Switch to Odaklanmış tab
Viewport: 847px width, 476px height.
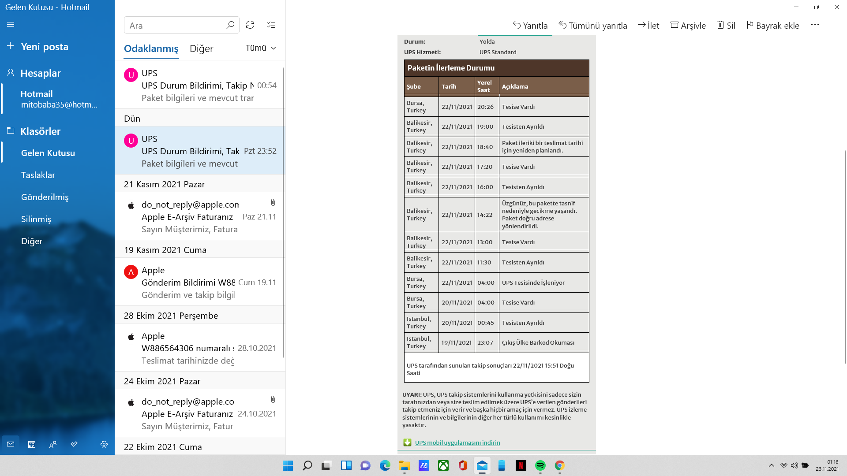pos(151,48)
